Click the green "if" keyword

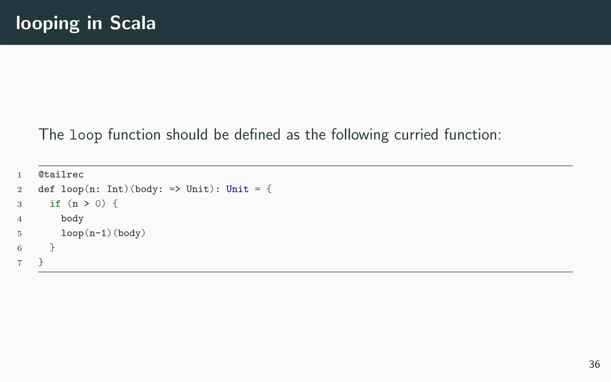click(55, 204)
